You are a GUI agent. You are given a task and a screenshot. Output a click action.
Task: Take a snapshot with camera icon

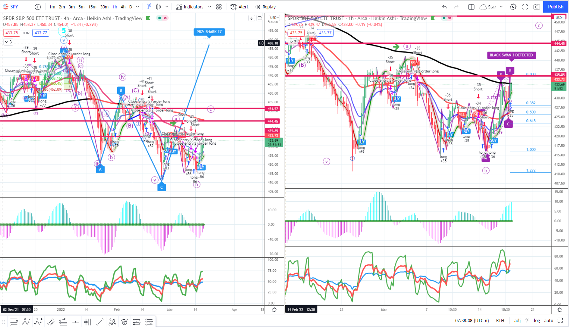click(537, 7)
